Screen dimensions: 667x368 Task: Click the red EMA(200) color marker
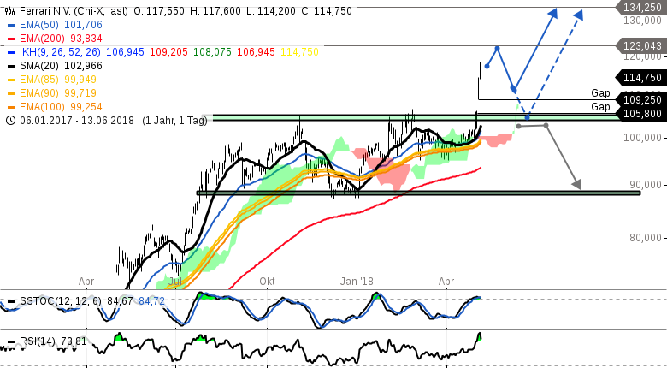(x=11, y=39)
